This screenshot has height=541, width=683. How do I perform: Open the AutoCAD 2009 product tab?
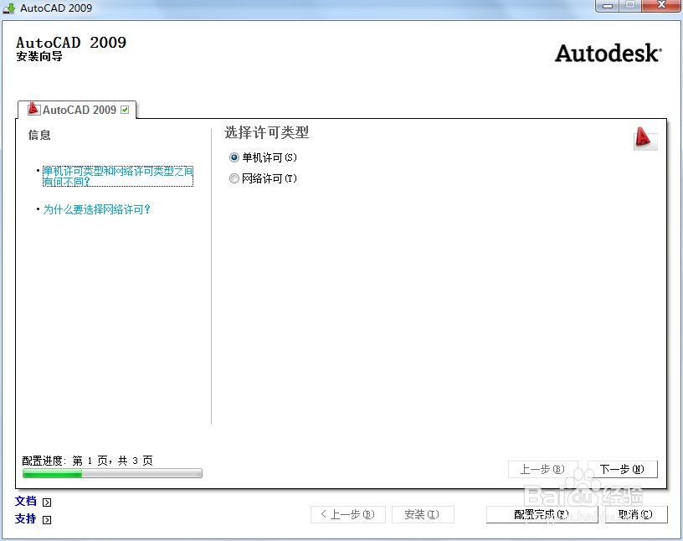[77, 110]
